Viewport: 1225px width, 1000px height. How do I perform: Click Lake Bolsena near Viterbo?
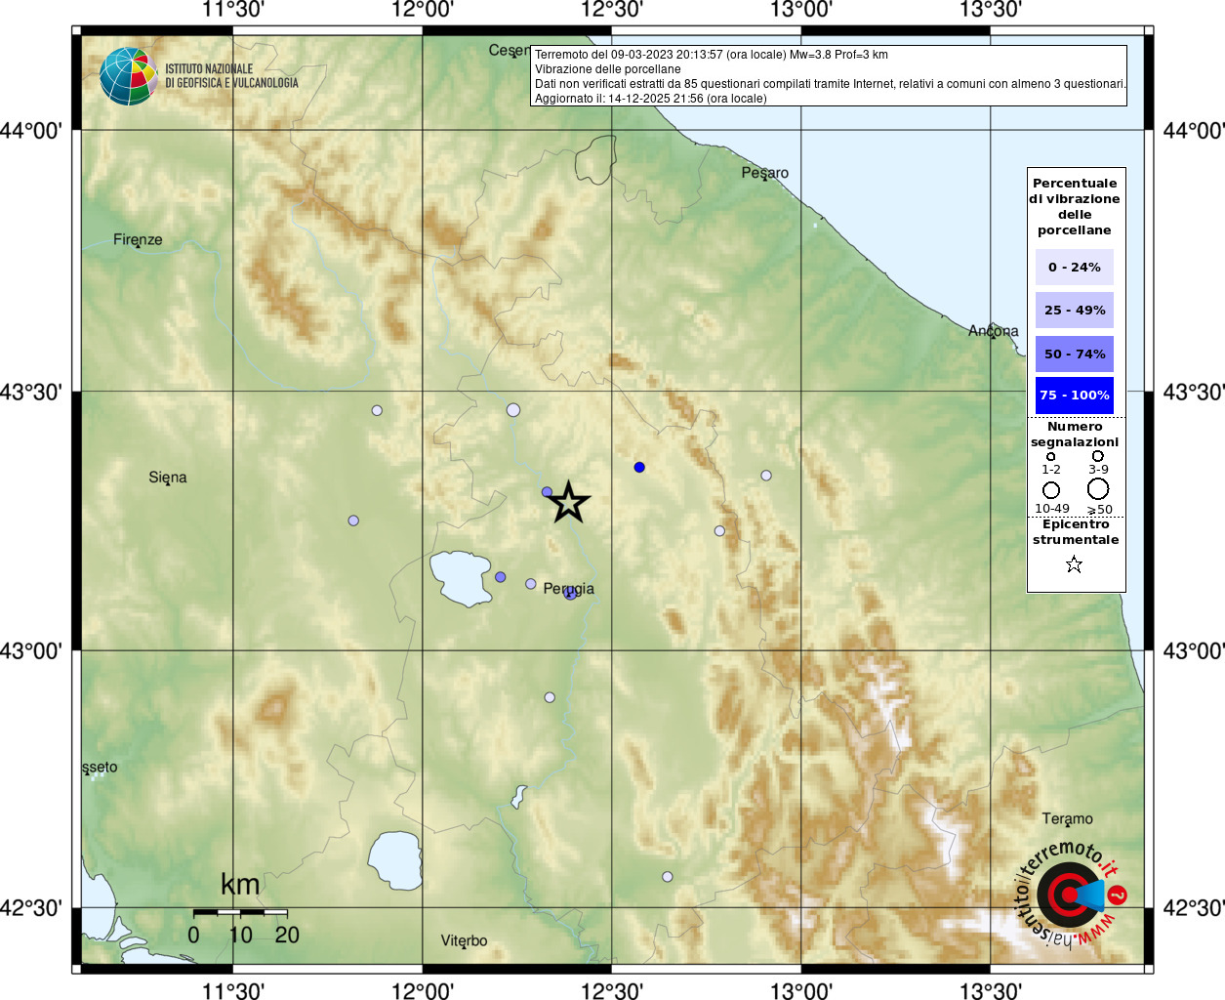click(x=394, y=860)
